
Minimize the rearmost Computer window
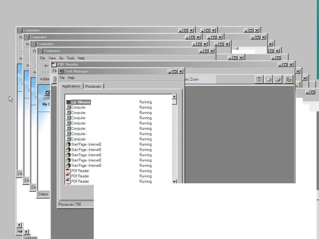click(x=180, y=30)
